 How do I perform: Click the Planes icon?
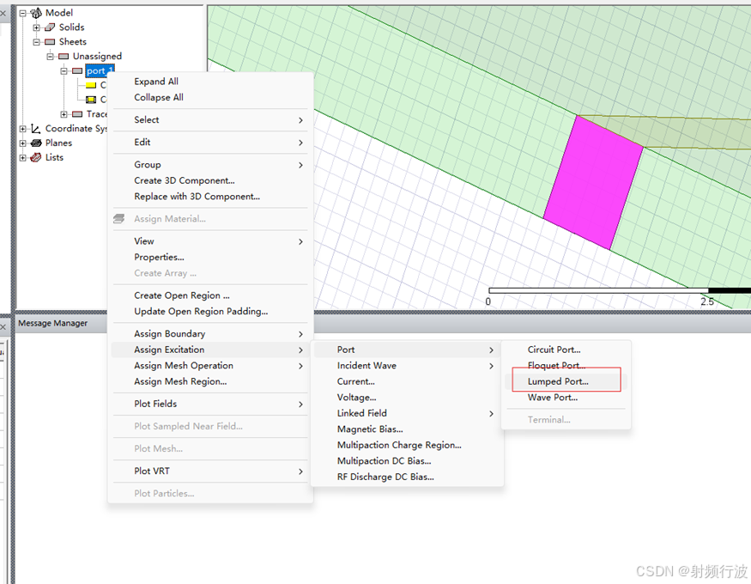click(x=36, y=143)
